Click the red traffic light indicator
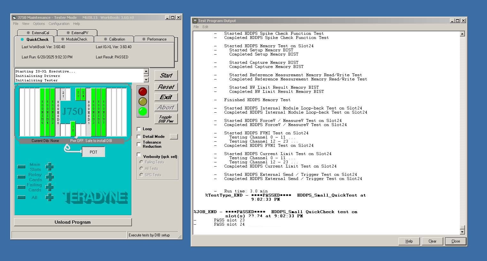 point(142,92)
